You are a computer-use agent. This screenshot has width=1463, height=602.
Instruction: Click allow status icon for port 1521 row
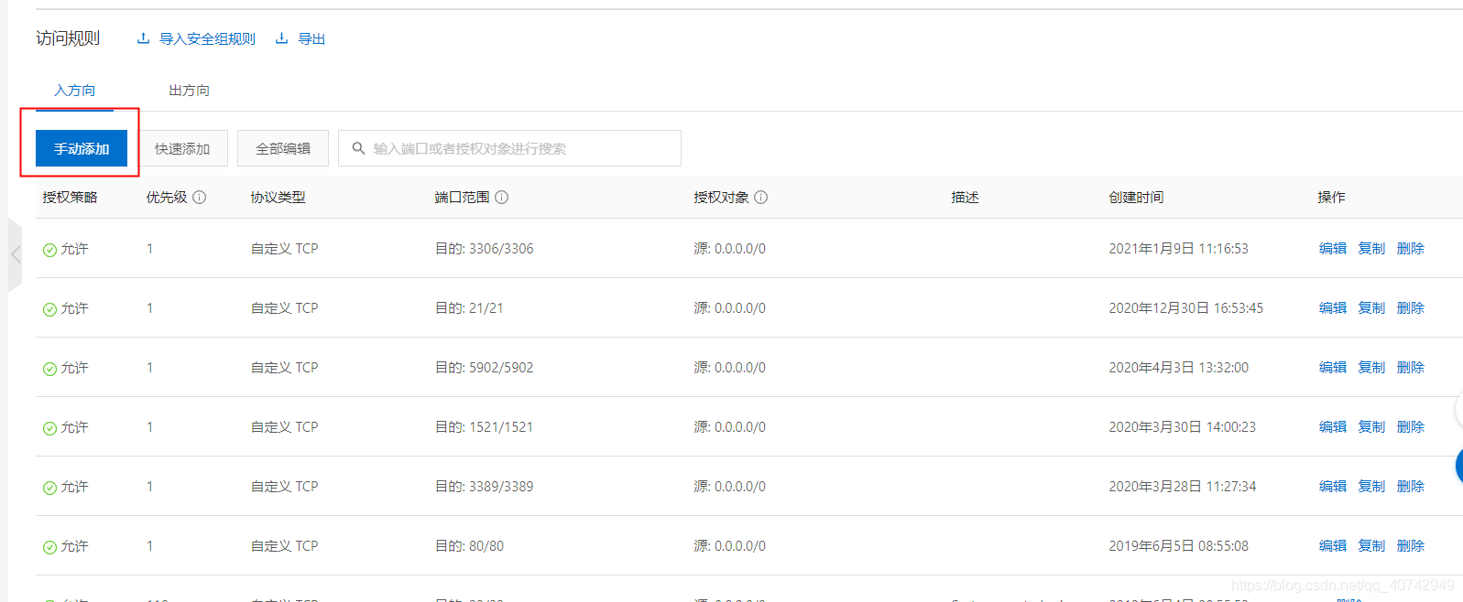[x=49, y=428]
